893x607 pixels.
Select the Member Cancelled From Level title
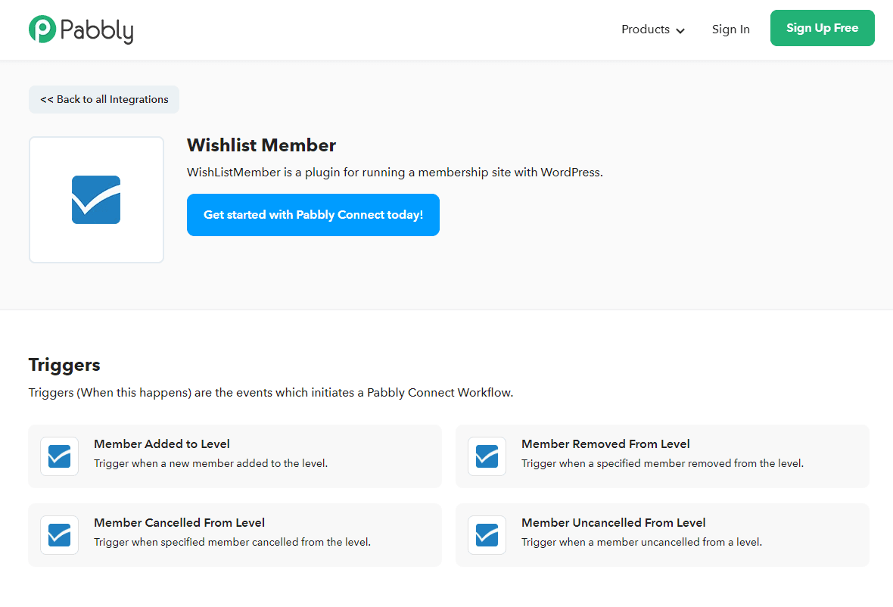[179, 523]
